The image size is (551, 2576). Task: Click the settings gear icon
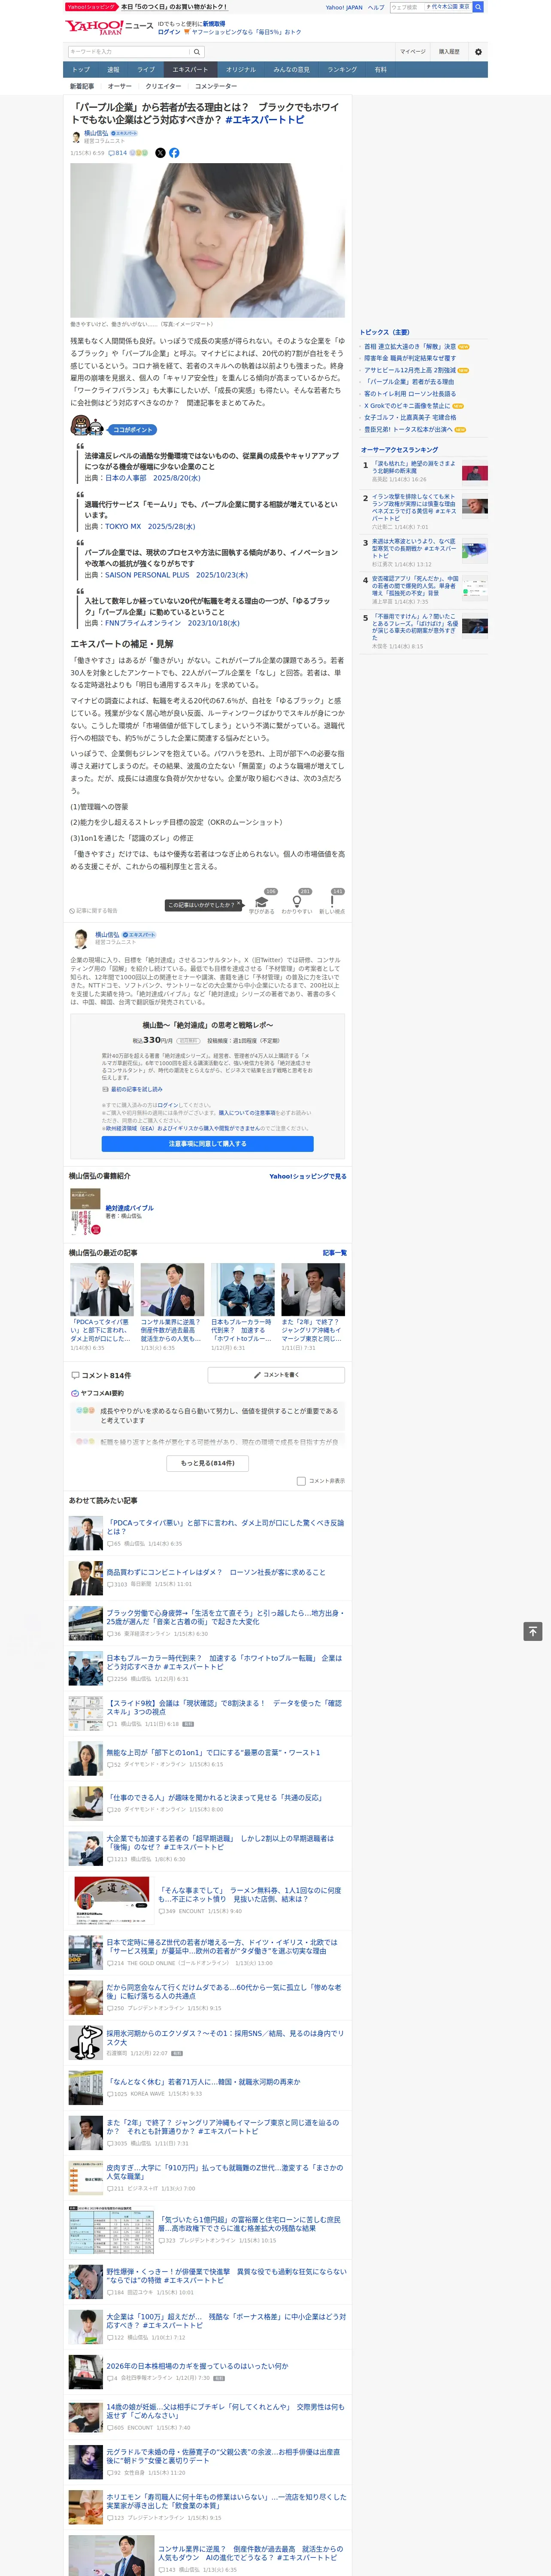478,51
